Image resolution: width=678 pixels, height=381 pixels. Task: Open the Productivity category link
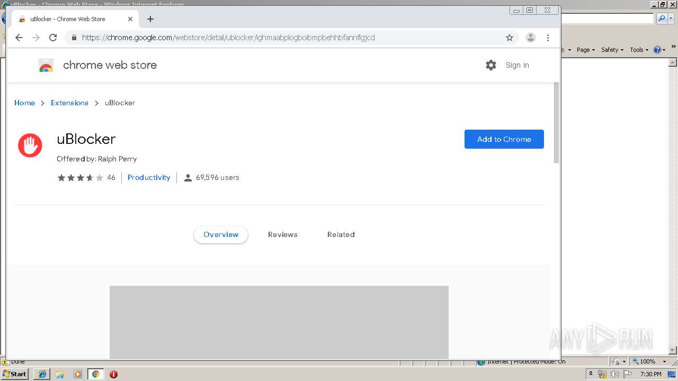(149, 177)
